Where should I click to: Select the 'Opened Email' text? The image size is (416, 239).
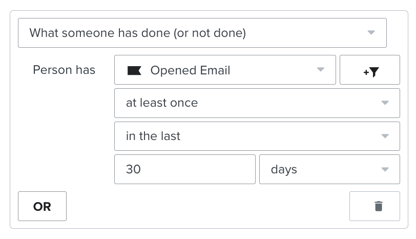click(x=190, y=70)
